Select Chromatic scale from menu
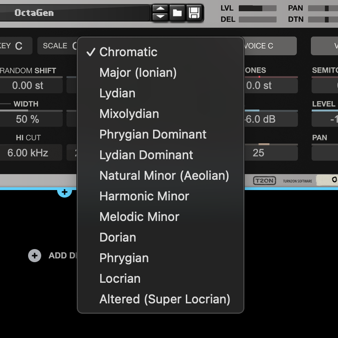 (x=161, y=52)
